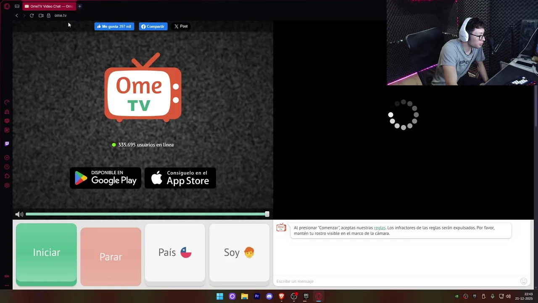Open the emoji picker smiley icon
The height and width of the screenshot is (303, 538).
(524, 281)
